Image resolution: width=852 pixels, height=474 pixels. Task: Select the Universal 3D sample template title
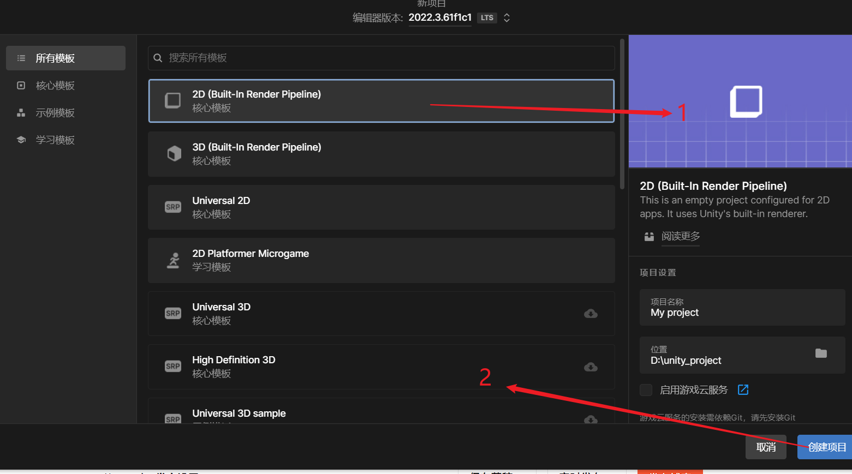pyautogui.click(x=239, y=413)
